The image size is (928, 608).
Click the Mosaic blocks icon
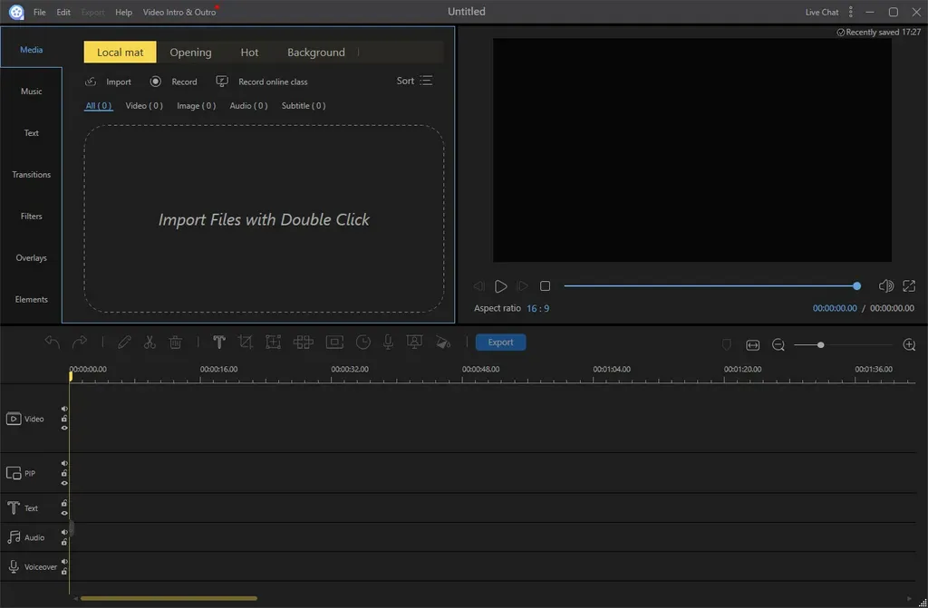tap(303, 343)
